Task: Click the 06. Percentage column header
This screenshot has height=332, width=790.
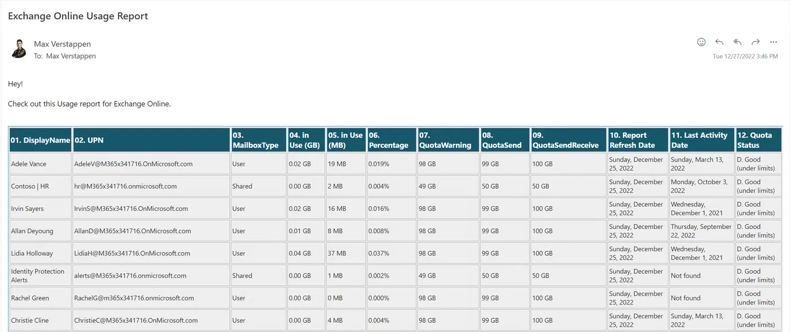Action: (x=392, y=140)
